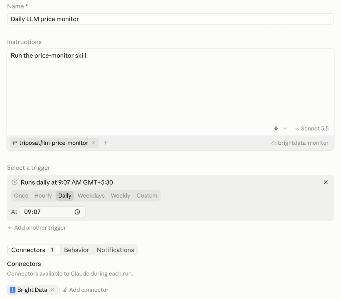341x299 pixels.
Task: Click Add another trigger
Action: click(x=37, y=228)
